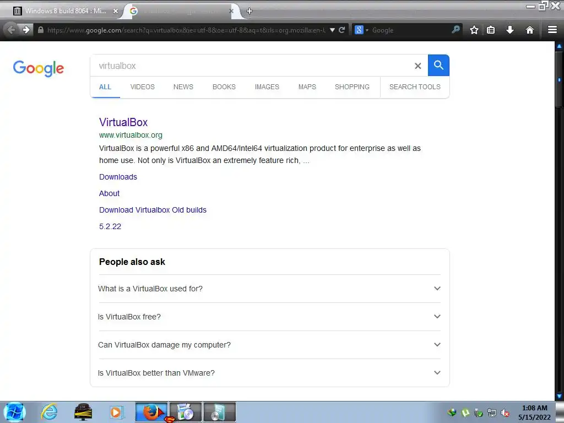Click the scrollbar down arrow
Screen dimensions: 564x423
[560, 397]
